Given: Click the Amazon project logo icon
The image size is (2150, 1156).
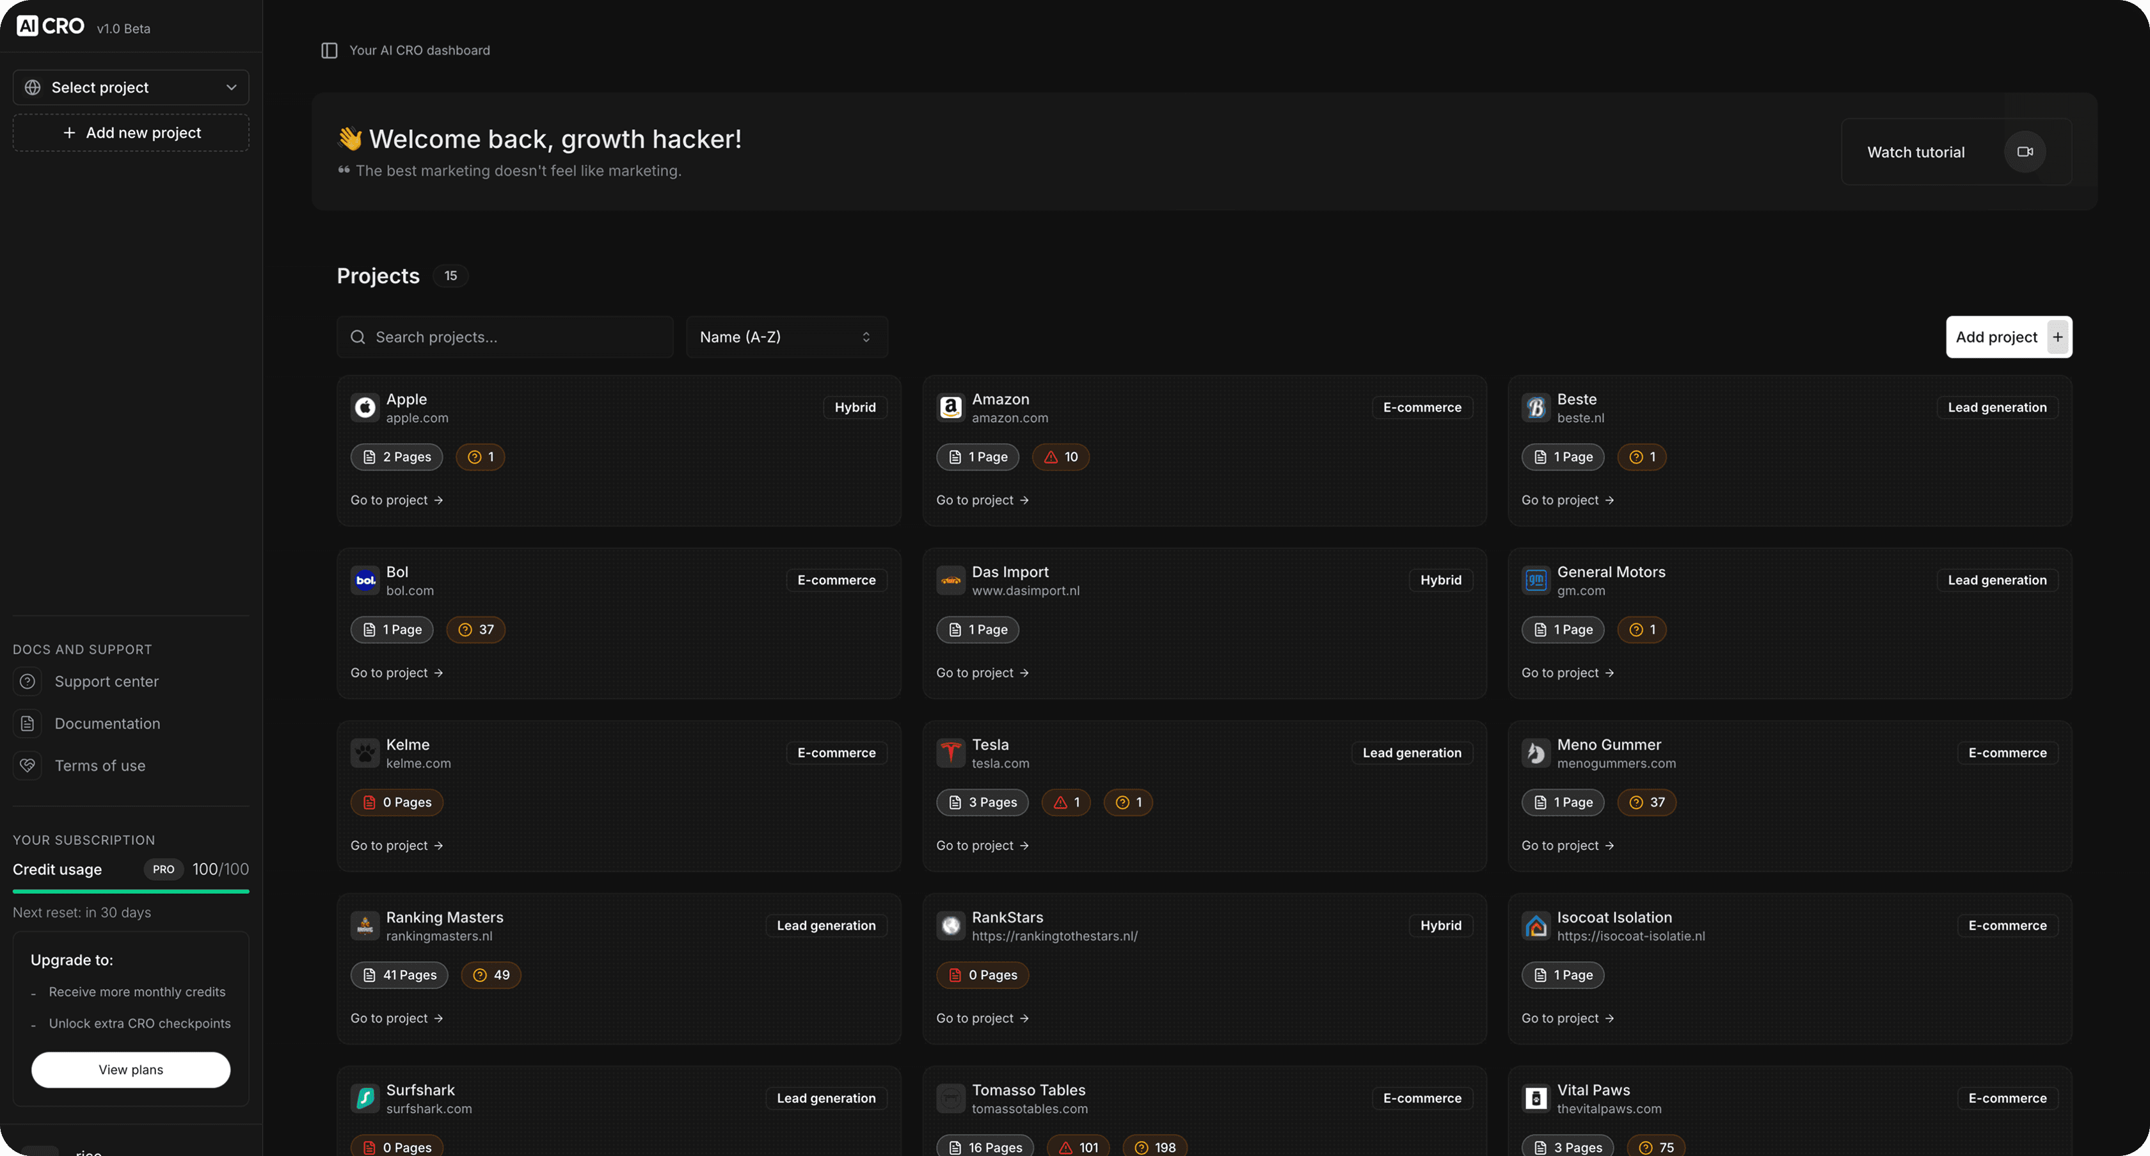Looking at the screenshot, I should [951, 407].
